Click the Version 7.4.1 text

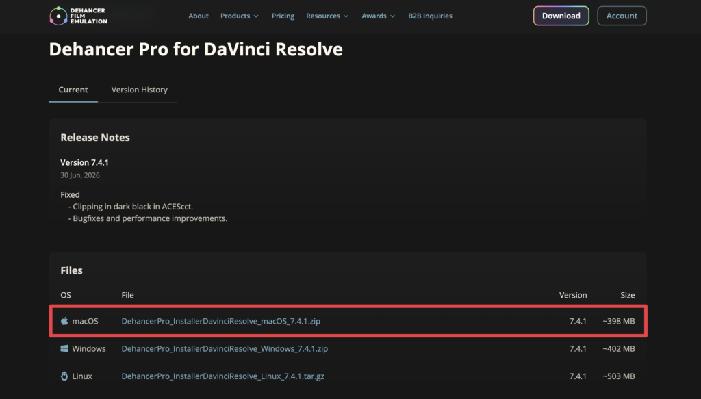[84, 162]
